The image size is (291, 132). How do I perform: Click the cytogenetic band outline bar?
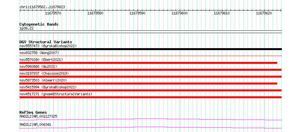coord(150,32)
